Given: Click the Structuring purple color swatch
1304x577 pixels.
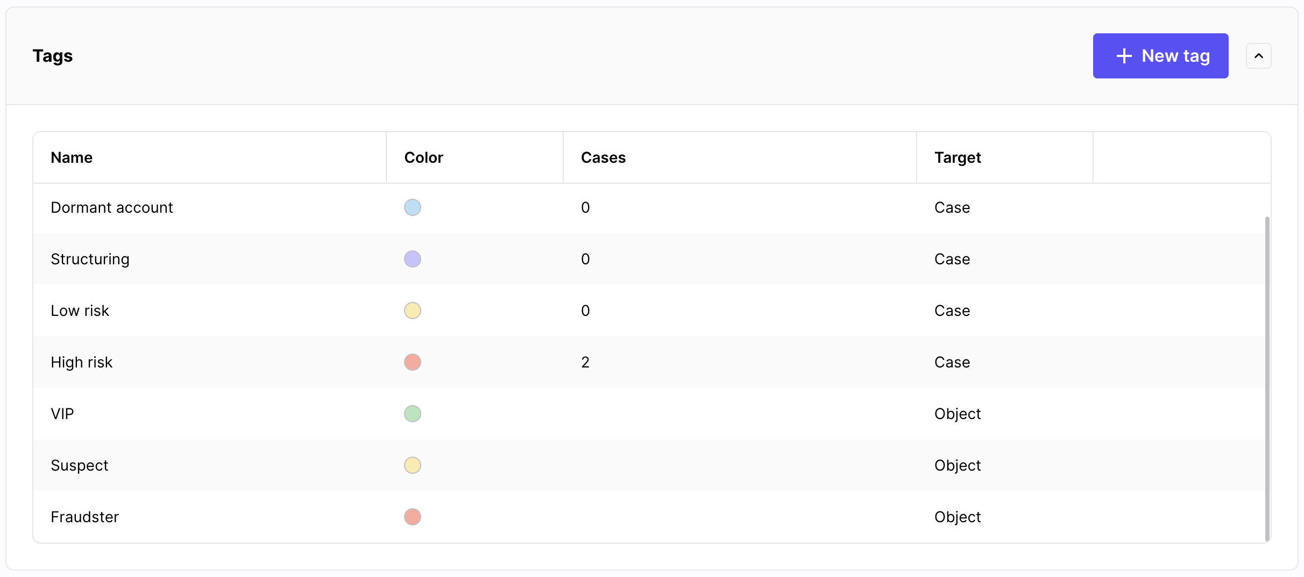Looking at the screenshot, I should click(x=413, y=259).
